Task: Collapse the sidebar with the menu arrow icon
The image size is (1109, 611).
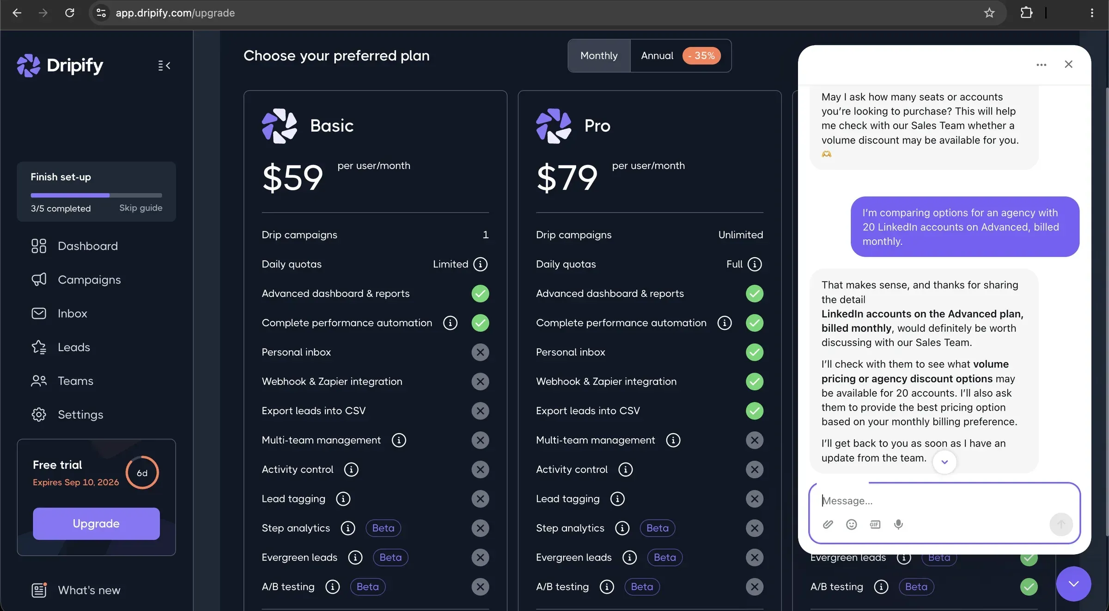Action: click(164, 66)
